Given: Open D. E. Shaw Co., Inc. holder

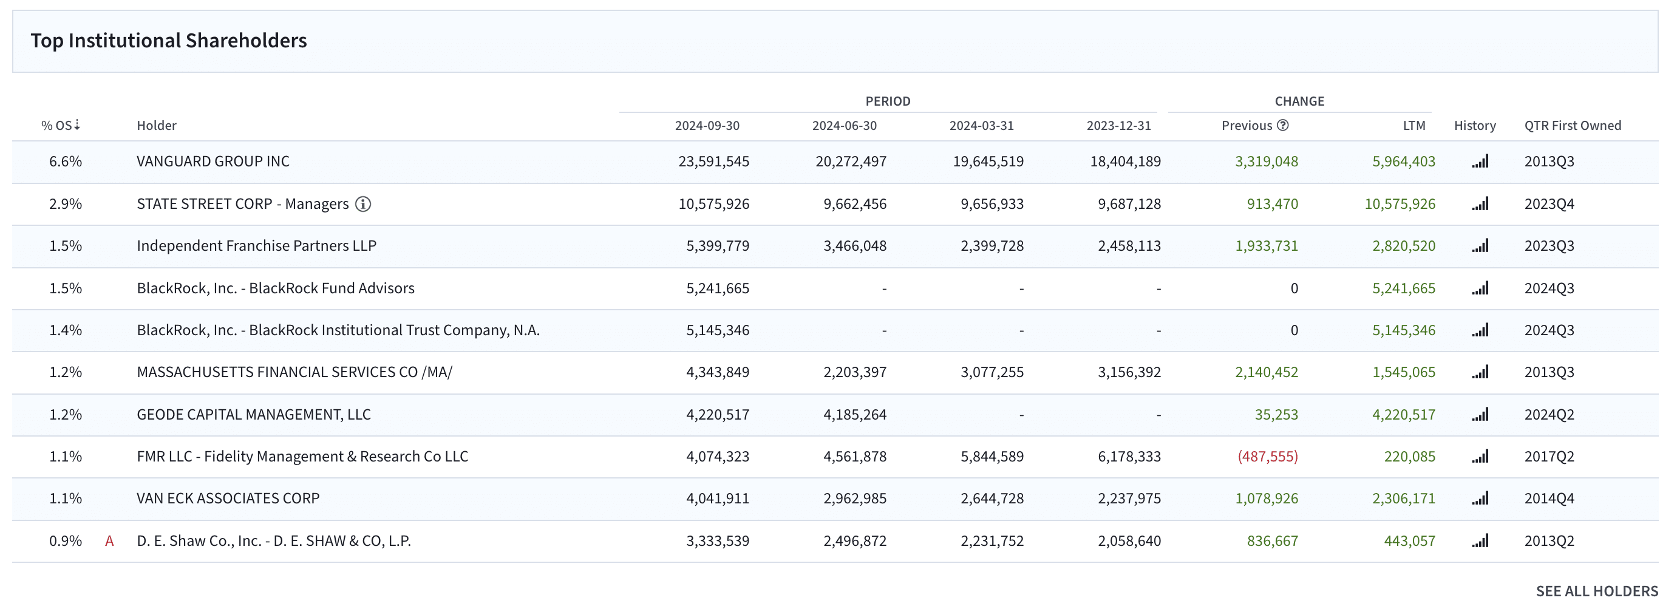Looking at the screenshot, I should (x=273, y=541).
